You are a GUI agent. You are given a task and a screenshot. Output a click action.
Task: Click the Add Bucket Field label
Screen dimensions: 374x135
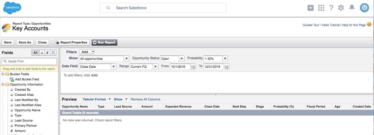[27, 80]
